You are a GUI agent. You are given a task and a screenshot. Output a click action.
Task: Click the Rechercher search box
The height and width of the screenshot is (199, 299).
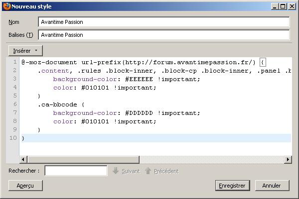click(76, 171)
